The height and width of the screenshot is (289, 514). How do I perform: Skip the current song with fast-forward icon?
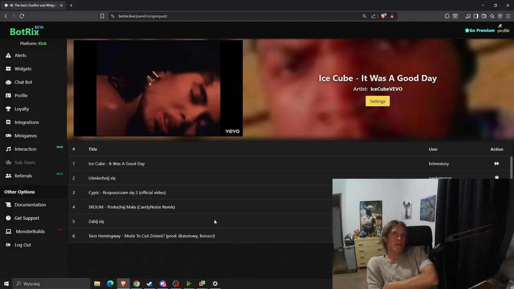[497, 163]
